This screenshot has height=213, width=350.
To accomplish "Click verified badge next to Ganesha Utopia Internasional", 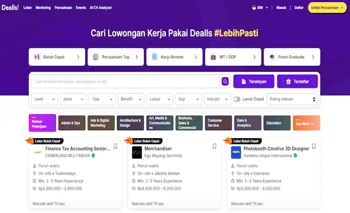I will (x=295, y=156).
